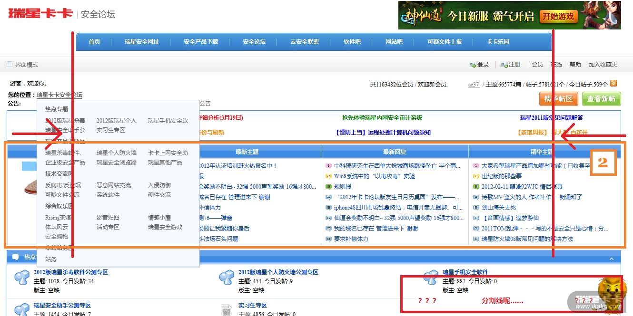Choose 瑞星安全浏览器 in the dropdown menu
The height and width of the screenshot is (316, 633).
tap(117, 163)
